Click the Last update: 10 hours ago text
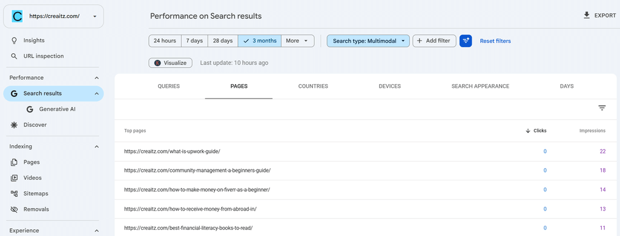The image size is (620, 236). click(x=234, y=63)
